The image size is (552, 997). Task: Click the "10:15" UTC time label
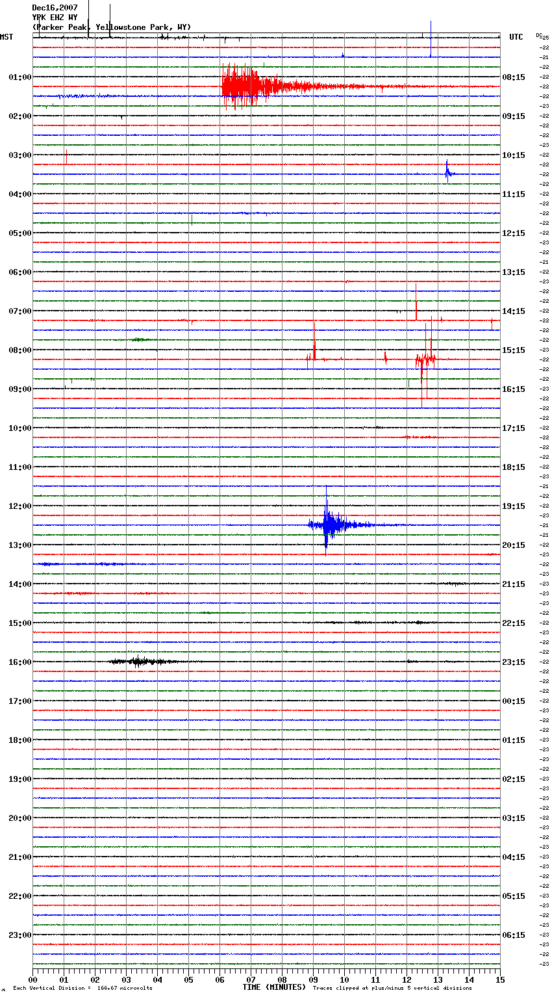click(x=514, y=155)
